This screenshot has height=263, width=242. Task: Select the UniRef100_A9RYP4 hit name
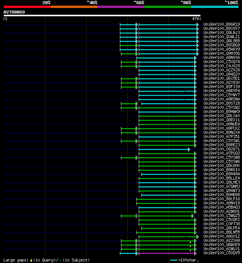(222, 91)
